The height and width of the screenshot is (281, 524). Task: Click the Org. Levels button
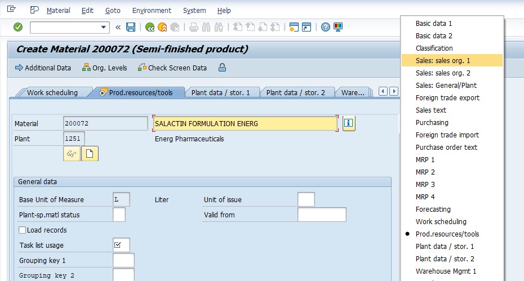click(105, 68)
